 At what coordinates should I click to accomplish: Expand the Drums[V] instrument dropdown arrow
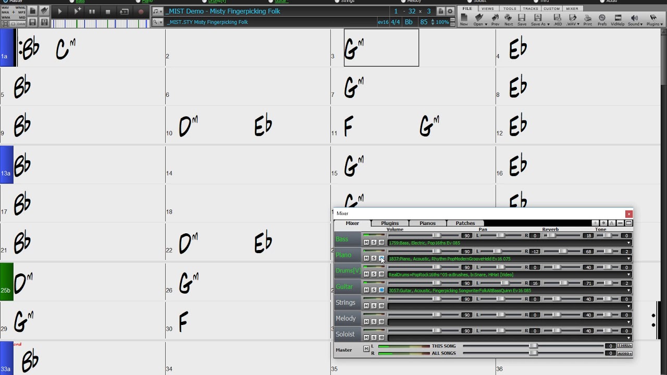(x=628, y=275)
